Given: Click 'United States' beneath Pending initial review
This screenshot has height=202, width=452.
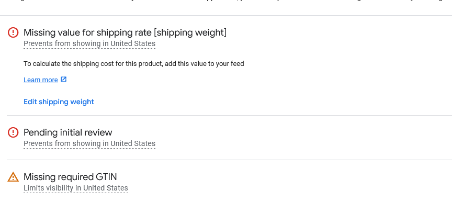Looking at the screenshot, I should (x=133, y=143).
